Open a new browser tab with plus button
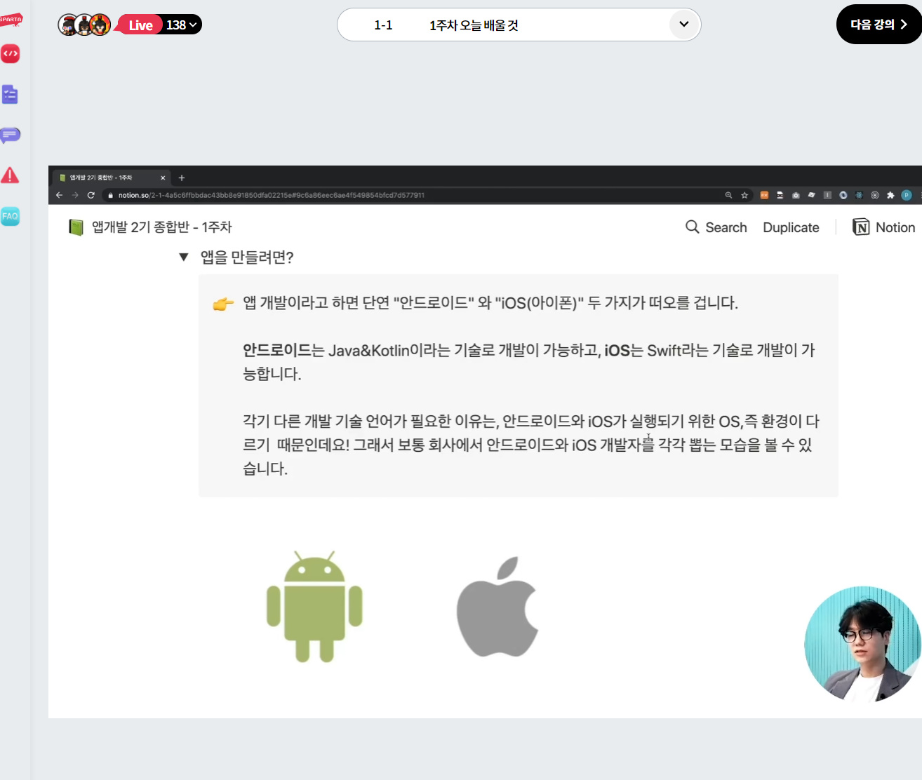The image size is (922, 780). click(x=182, y=178)
